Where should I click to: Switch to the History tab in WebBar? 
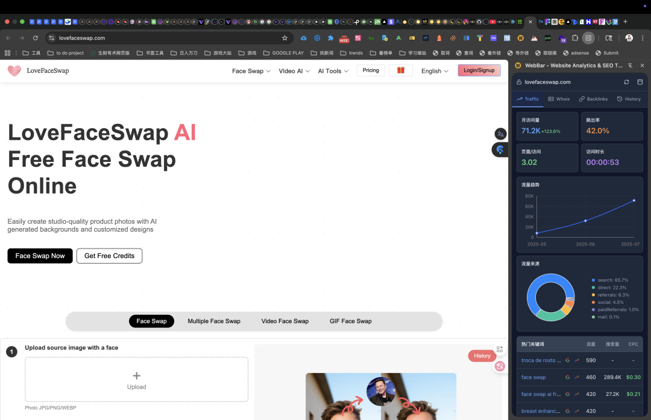pyautogui.click(x=629, y=99)
